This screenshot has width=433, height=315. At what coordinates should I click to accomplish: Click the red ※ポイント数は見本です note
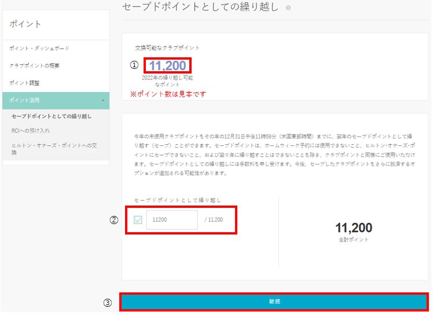(x=167, y=94)
